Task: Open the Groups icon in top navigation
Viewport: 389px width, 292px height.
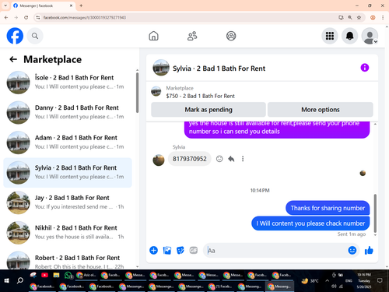Action: [231, 36]
